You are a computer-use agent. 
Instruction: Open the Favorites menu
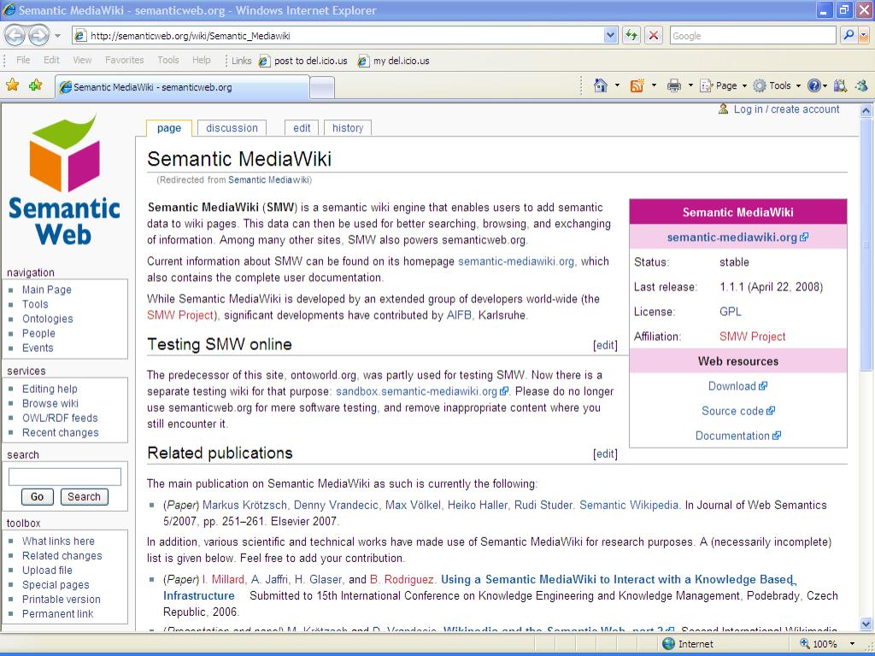(x=125, y=60)
